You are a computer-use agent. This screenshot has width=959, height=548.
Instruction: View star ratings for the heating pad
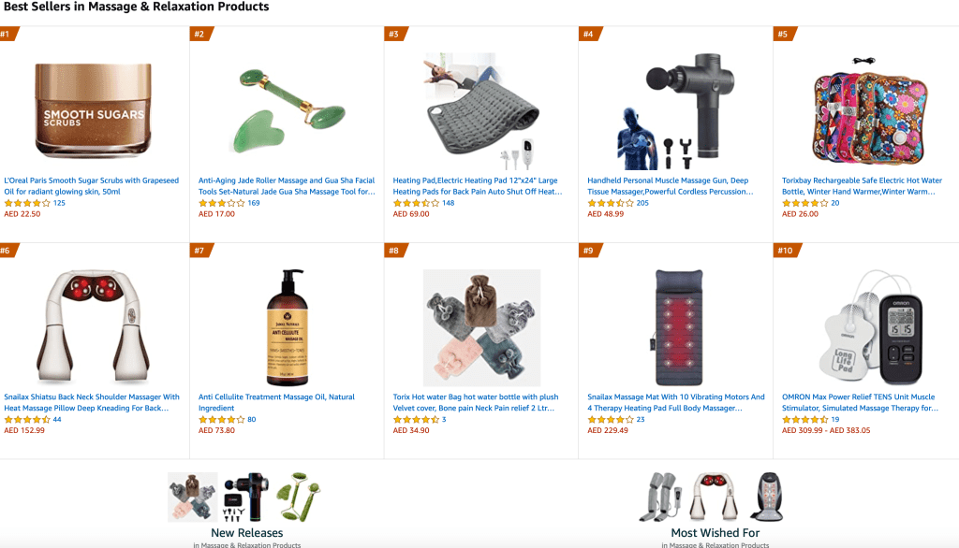pyautogui.click(x=416, y=204)
